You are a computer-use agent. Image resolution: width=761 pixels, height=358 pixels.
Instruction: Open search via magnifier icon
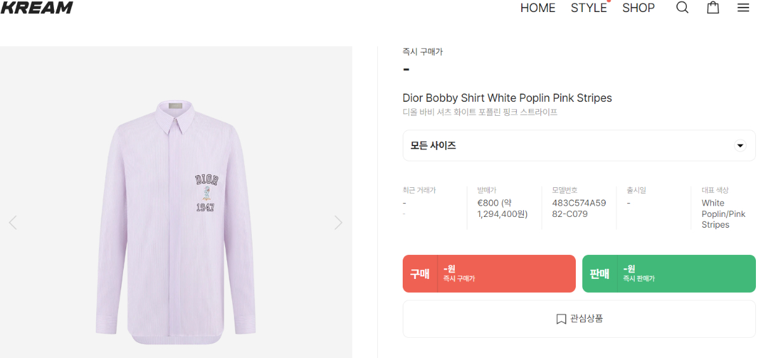682,8
